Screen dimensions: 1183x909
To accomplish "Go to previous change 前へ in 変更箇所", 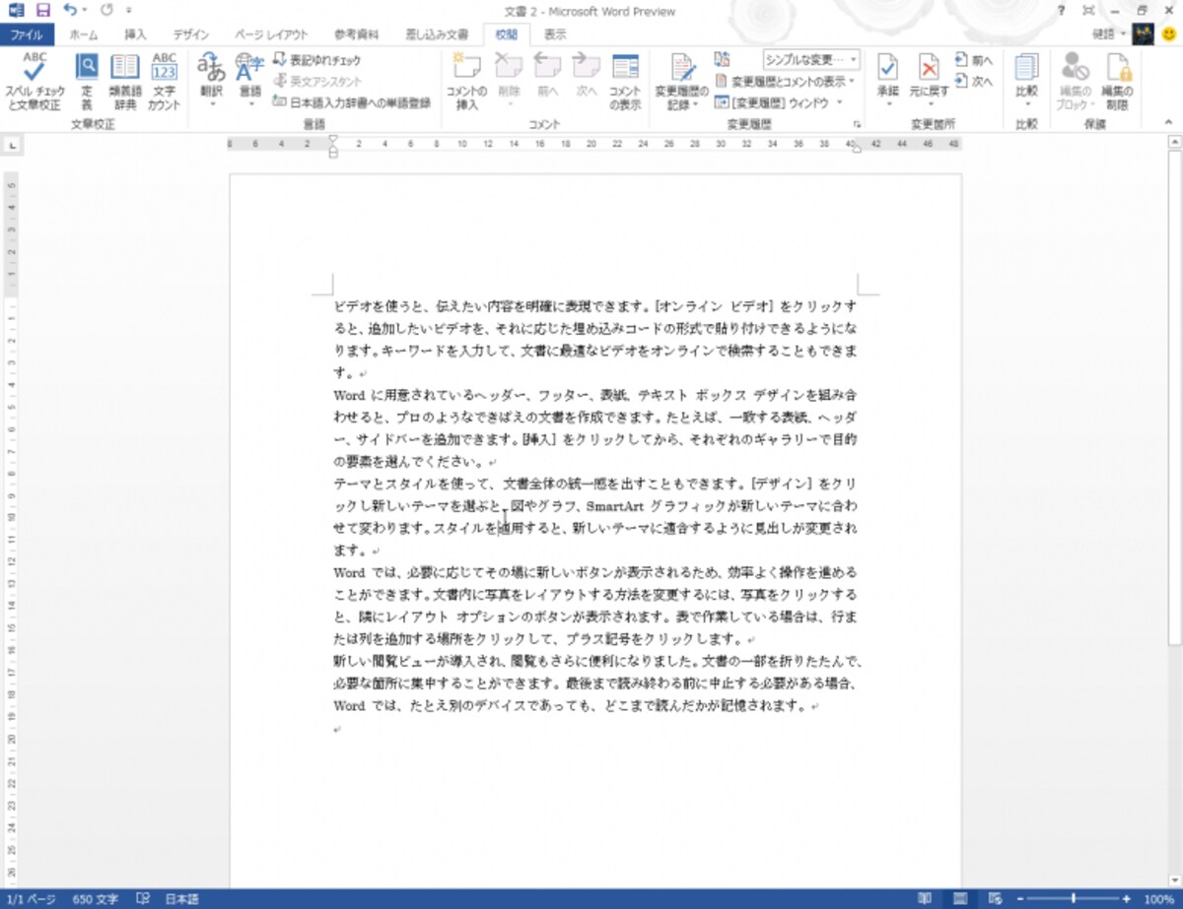I will [974, 61].
